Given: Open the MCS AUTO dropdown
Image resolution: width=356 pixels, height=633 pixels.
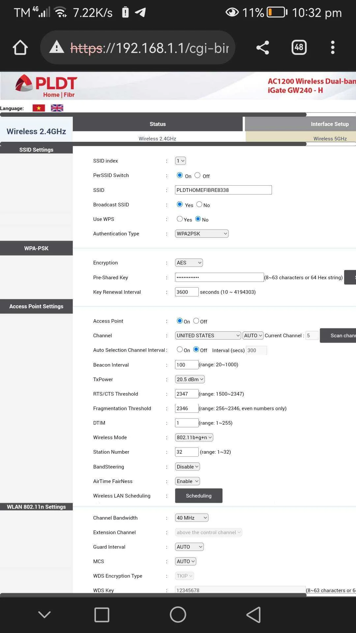Looking at the screenshot, I should pyautogui.click(x=186, y=561).
